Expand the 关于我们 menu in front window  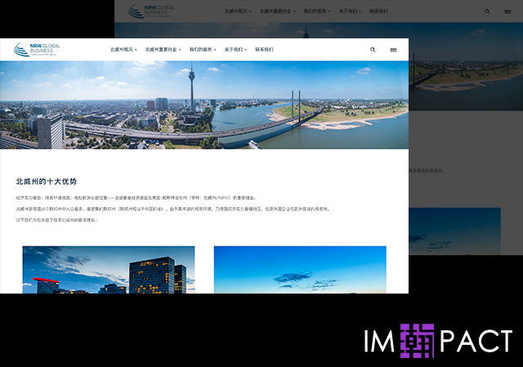coord(235,50)
